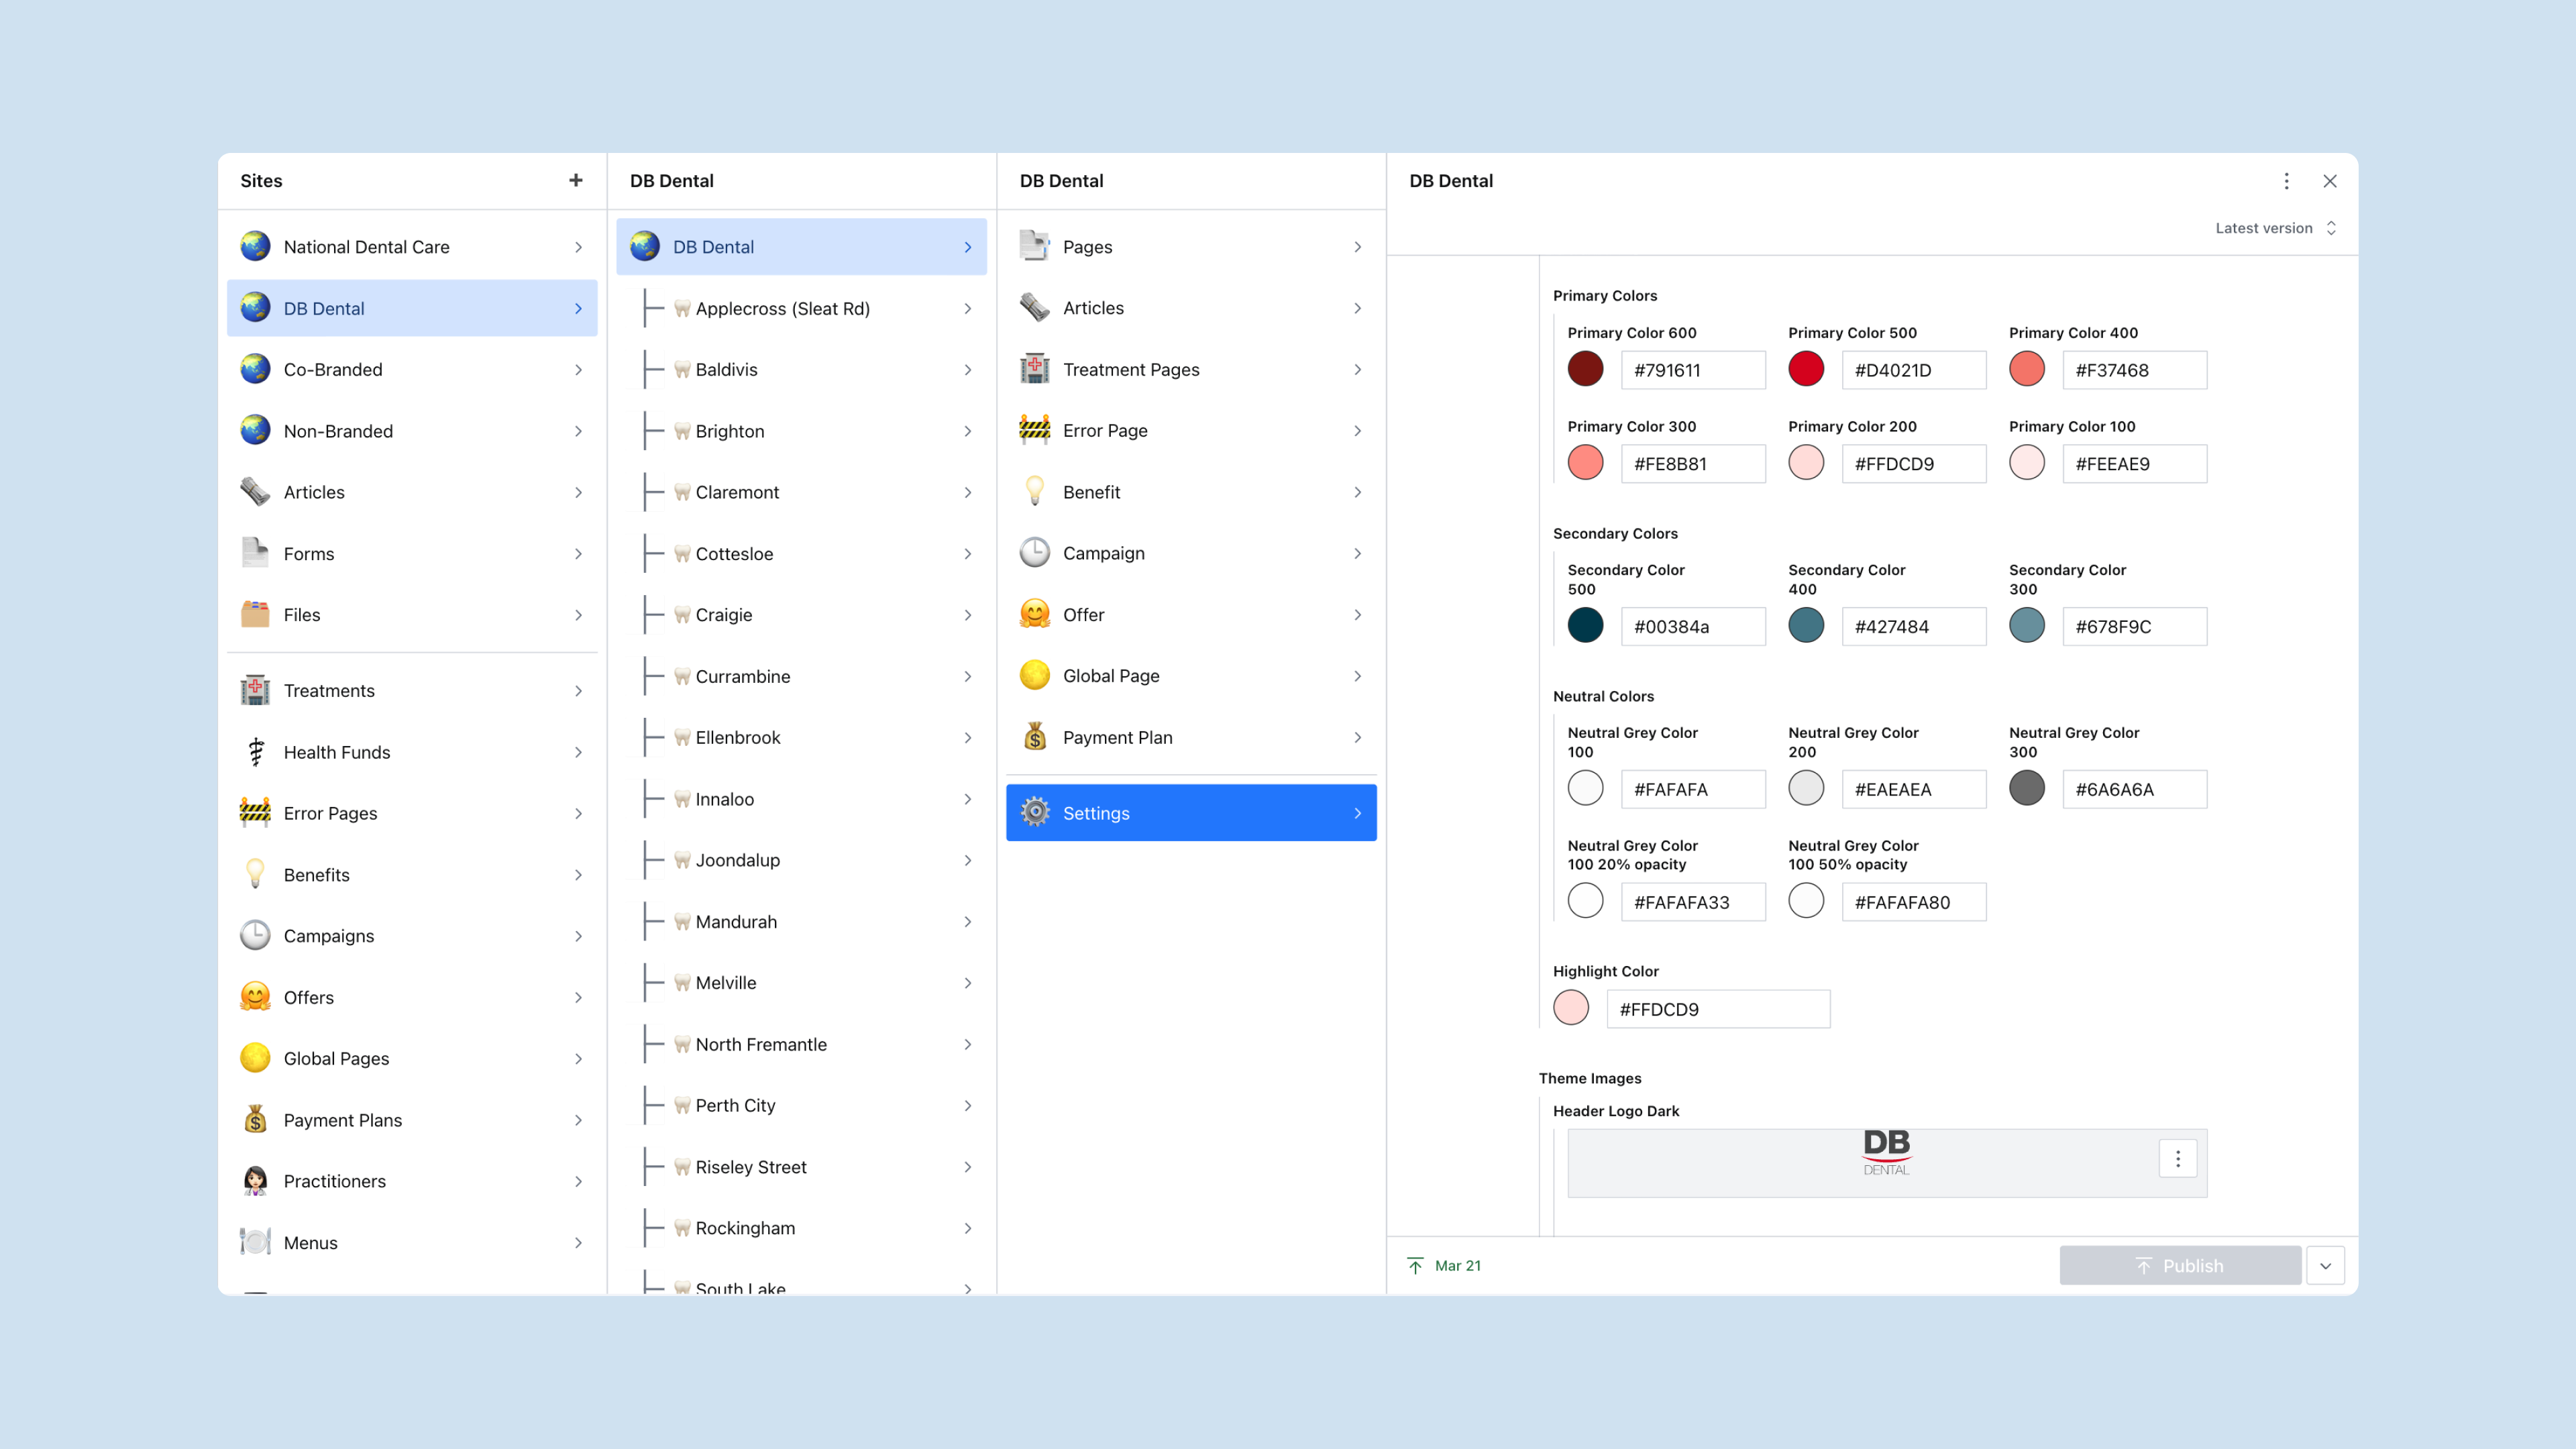
Task: Click the Primary Color 600 swatch
Action: tap(1585, 369)
